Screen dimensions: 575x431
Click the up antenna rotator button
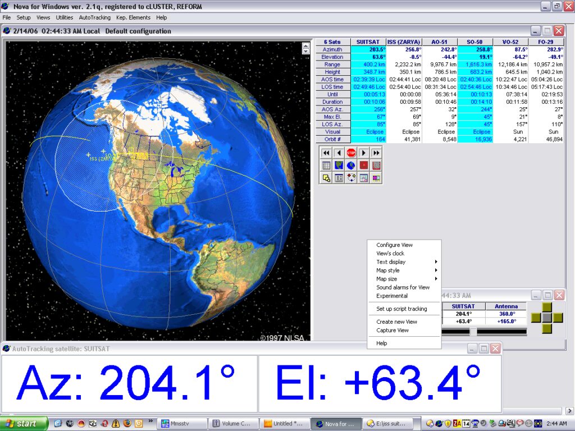(547, 308)
